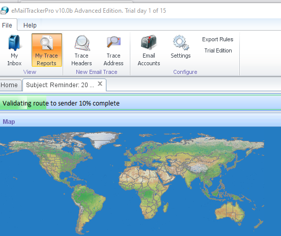Click the Validating route progress bar

[x=140, y=103]
